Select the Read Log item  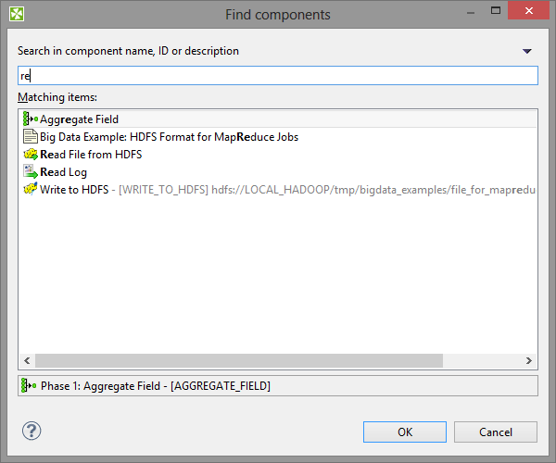click(64, 172)
